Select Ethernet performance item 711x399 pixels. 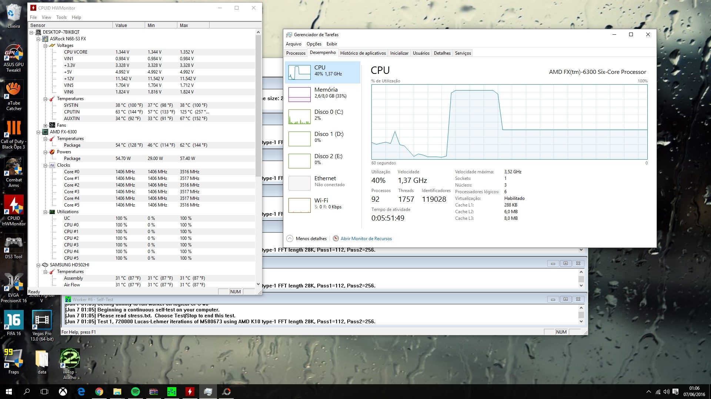pyautogui.click(x=323, y=183)
